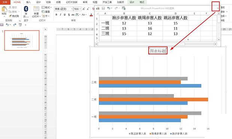The image size is (232, 139).
Task: Toggle Underline formatting button
Action: (65, 15)
